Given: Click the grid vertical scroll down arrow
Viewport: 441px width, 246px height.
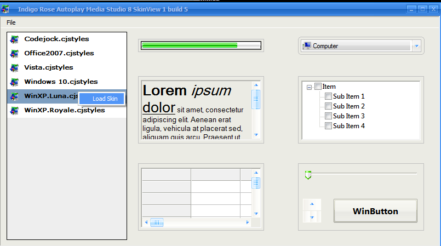Looking at the screenshot, I should tap(256, 214).
